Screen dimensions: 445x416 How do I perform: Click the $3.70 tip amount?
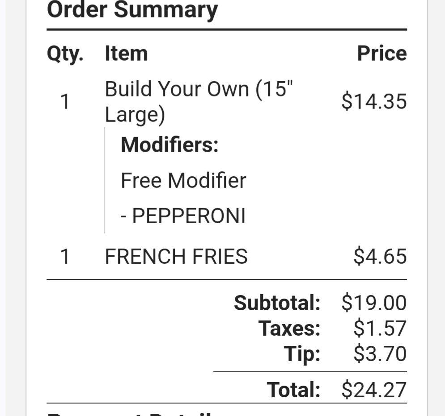380,354
